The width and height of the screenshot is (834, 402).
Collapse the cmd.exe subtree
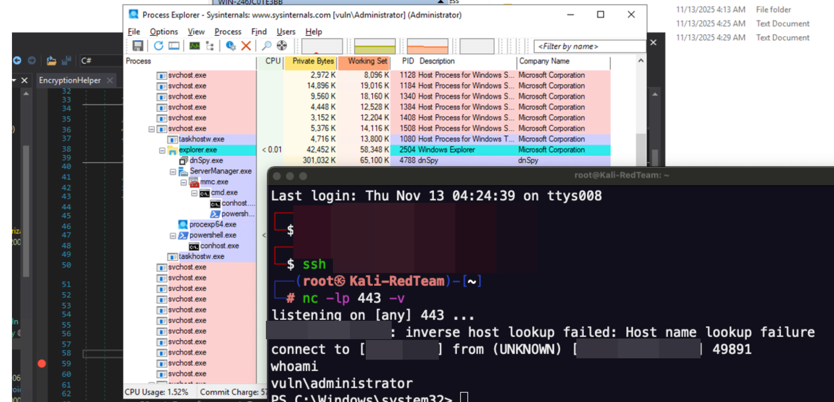194,193
